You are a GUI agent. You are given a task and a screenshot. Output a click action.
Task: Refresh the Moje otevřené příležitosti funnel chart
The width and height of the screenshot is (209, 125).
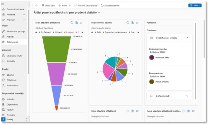[72, 23]
